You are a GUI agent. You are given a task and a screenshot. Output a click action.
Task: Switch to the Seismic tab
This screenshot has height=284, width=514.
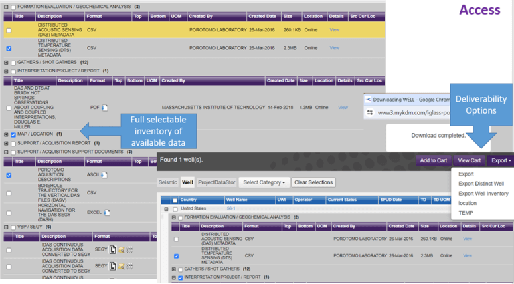point(167,182)
